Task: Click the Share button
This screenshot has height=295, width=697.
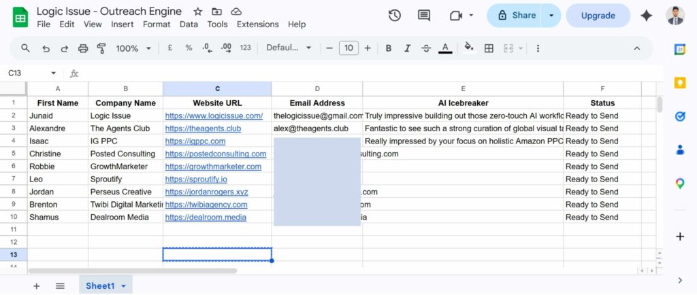Action: [x=514, y=16]
